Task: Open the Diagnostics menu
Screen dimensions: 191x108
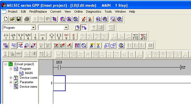Action: 94,12
